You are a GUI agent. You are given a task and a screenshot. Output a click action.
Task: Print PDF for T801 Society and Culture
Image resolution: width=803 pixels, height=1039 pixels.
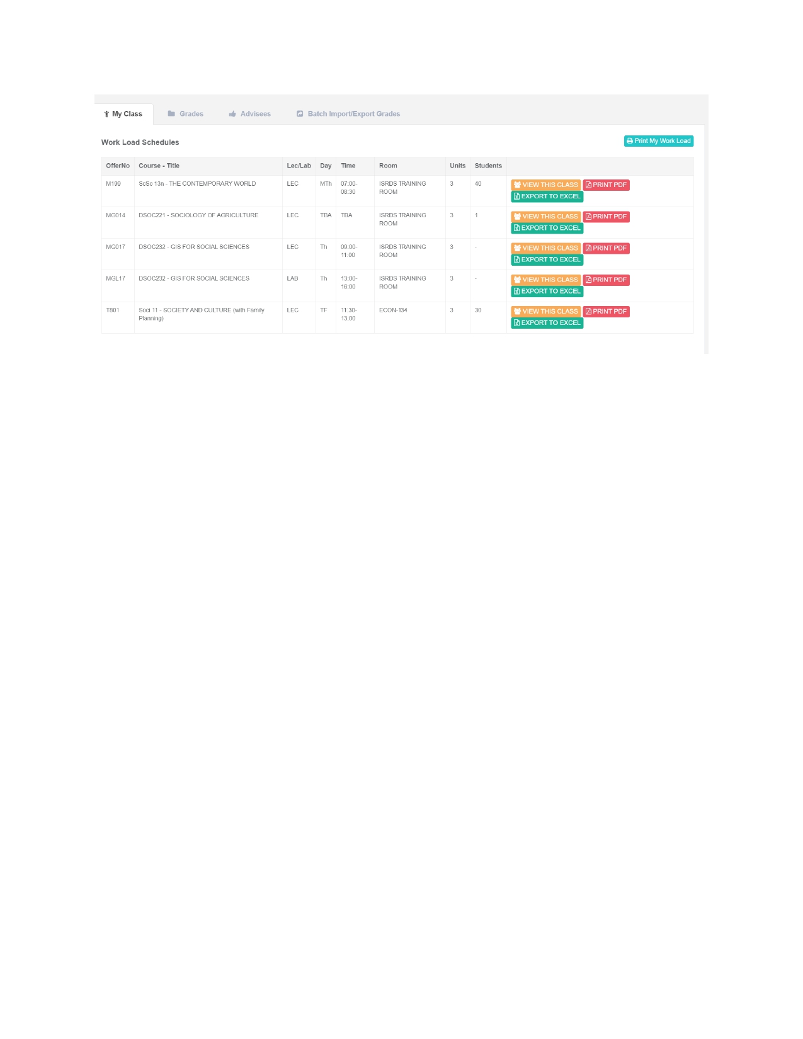pos(606,311)
